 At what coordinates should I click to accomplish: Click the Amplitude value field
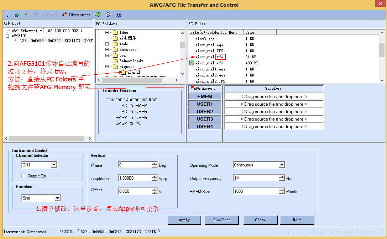tap(135, 178)
